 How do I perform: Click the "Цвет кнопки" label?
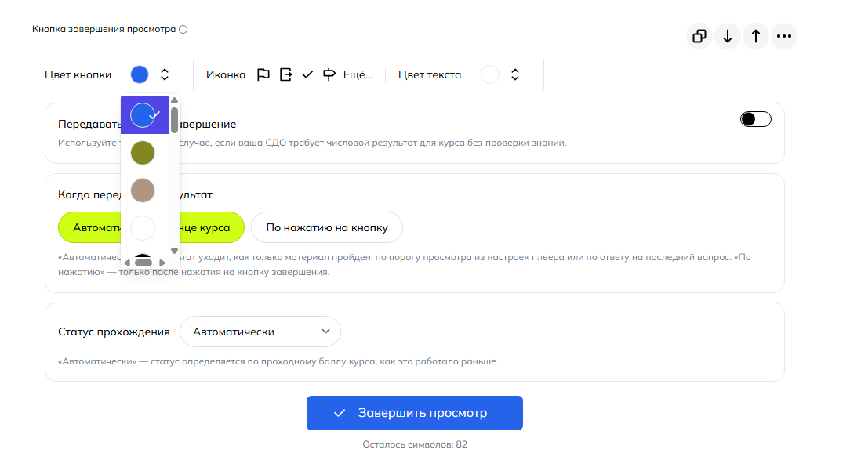pyautogui.click(x=78, y=74)
